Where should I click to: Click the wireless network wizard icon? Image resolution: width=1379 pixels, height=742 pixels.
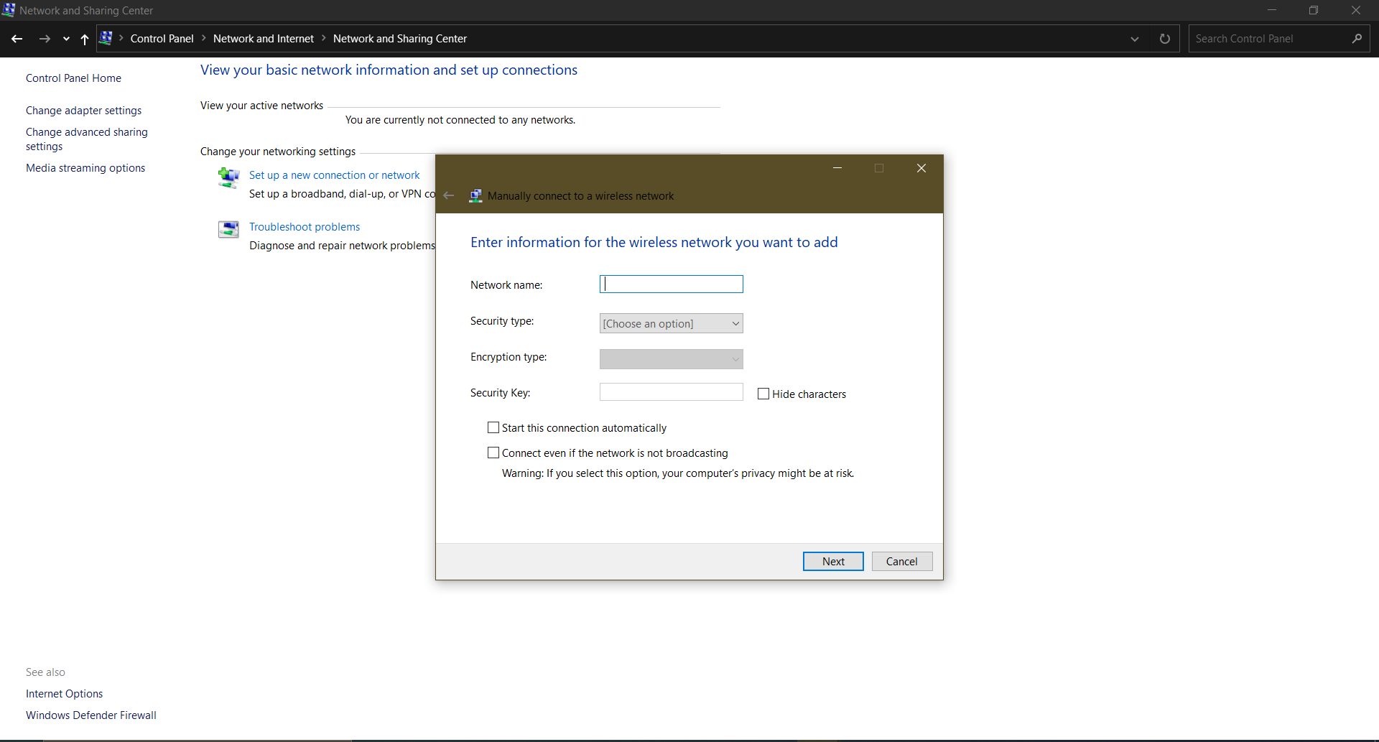click(475, 195)
